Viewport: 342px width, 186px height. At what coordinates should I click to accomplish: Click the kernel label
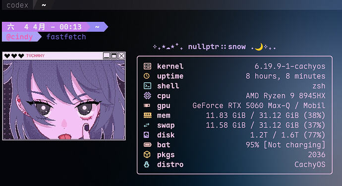click(171, 66)
